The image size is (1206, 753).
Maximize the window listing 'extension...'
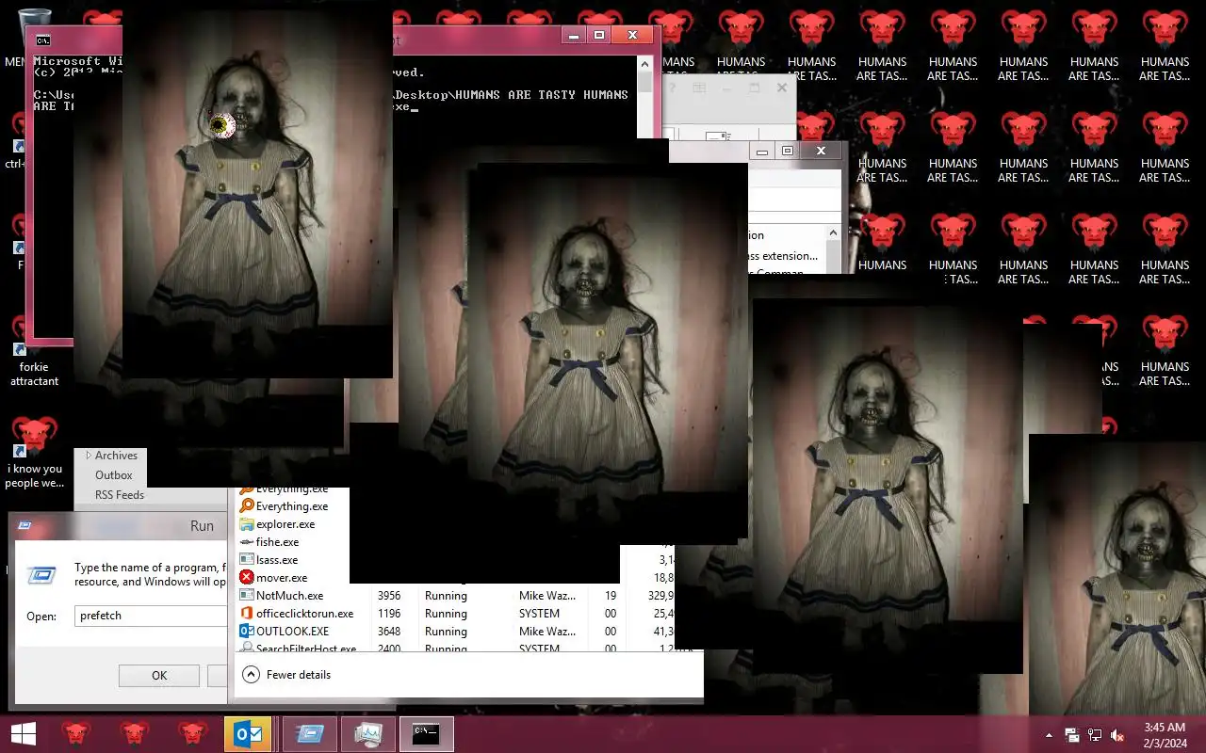(x=788, y=151)
